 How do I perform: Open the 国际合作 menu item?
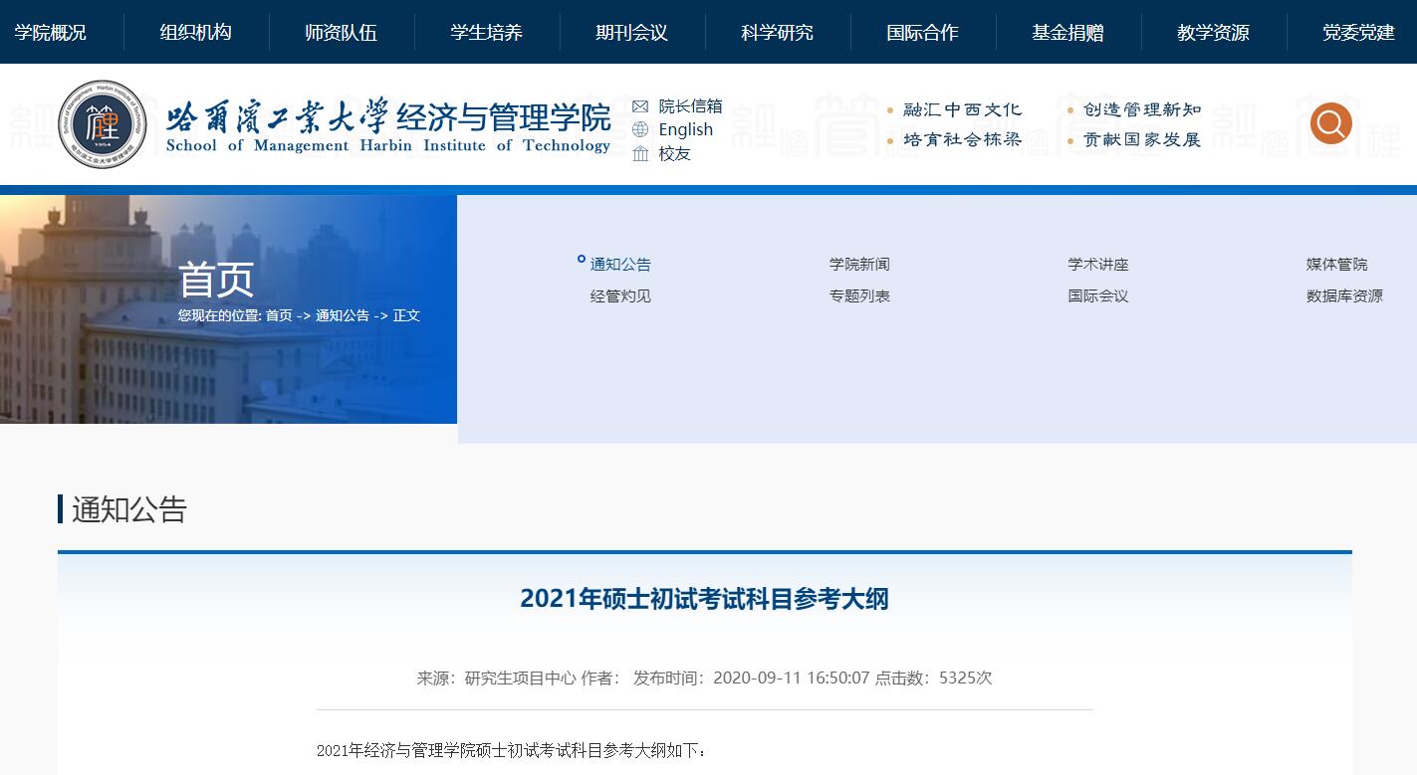pos(923,33)
